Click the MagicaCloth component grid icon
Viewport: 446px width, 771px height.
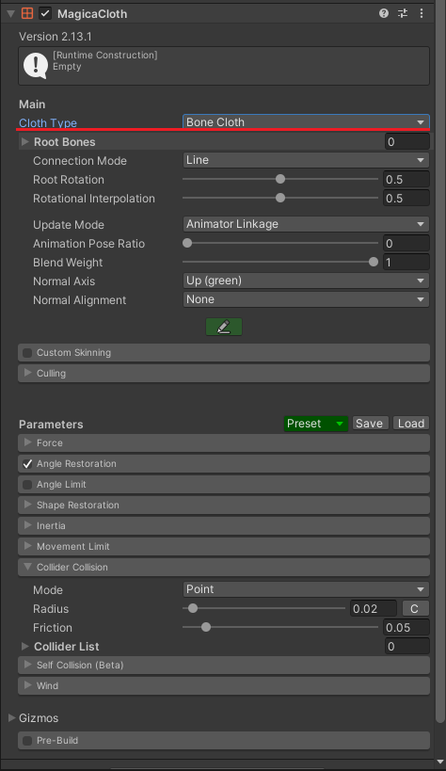[x=27, y=13]
